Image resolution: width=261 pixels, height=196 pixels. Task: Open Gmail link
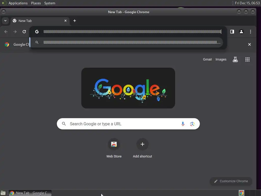(x=207, y=59)
